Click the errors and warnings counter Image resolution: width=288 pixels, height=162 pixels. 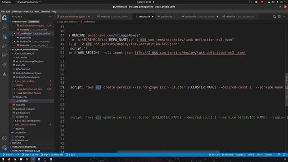pyautogui.click(x=70, y=155)
